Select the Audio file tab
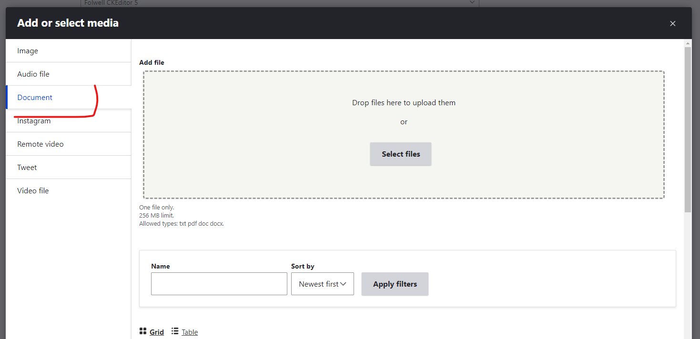The height and width of the screenshot is (339, 700). pyautogui.click(x=33, y=74)
